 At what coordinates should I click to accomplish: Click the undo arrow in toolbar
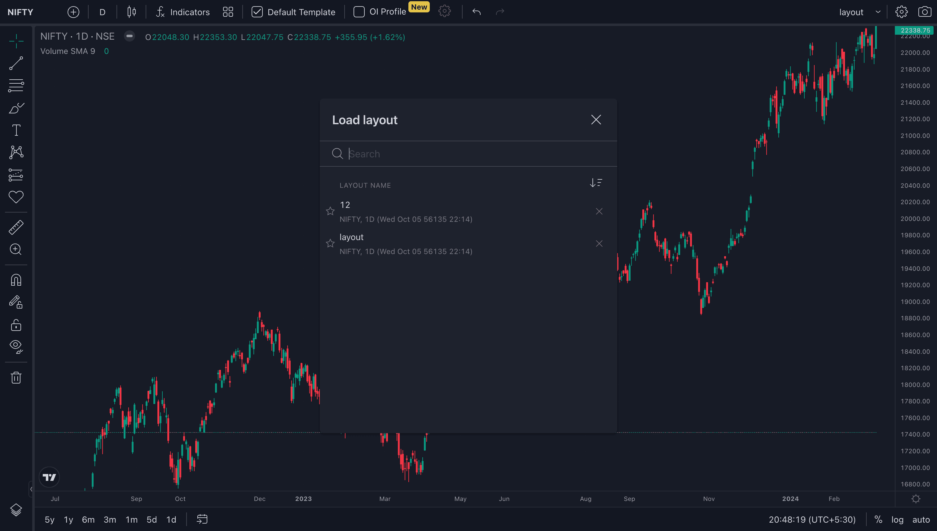476,12
